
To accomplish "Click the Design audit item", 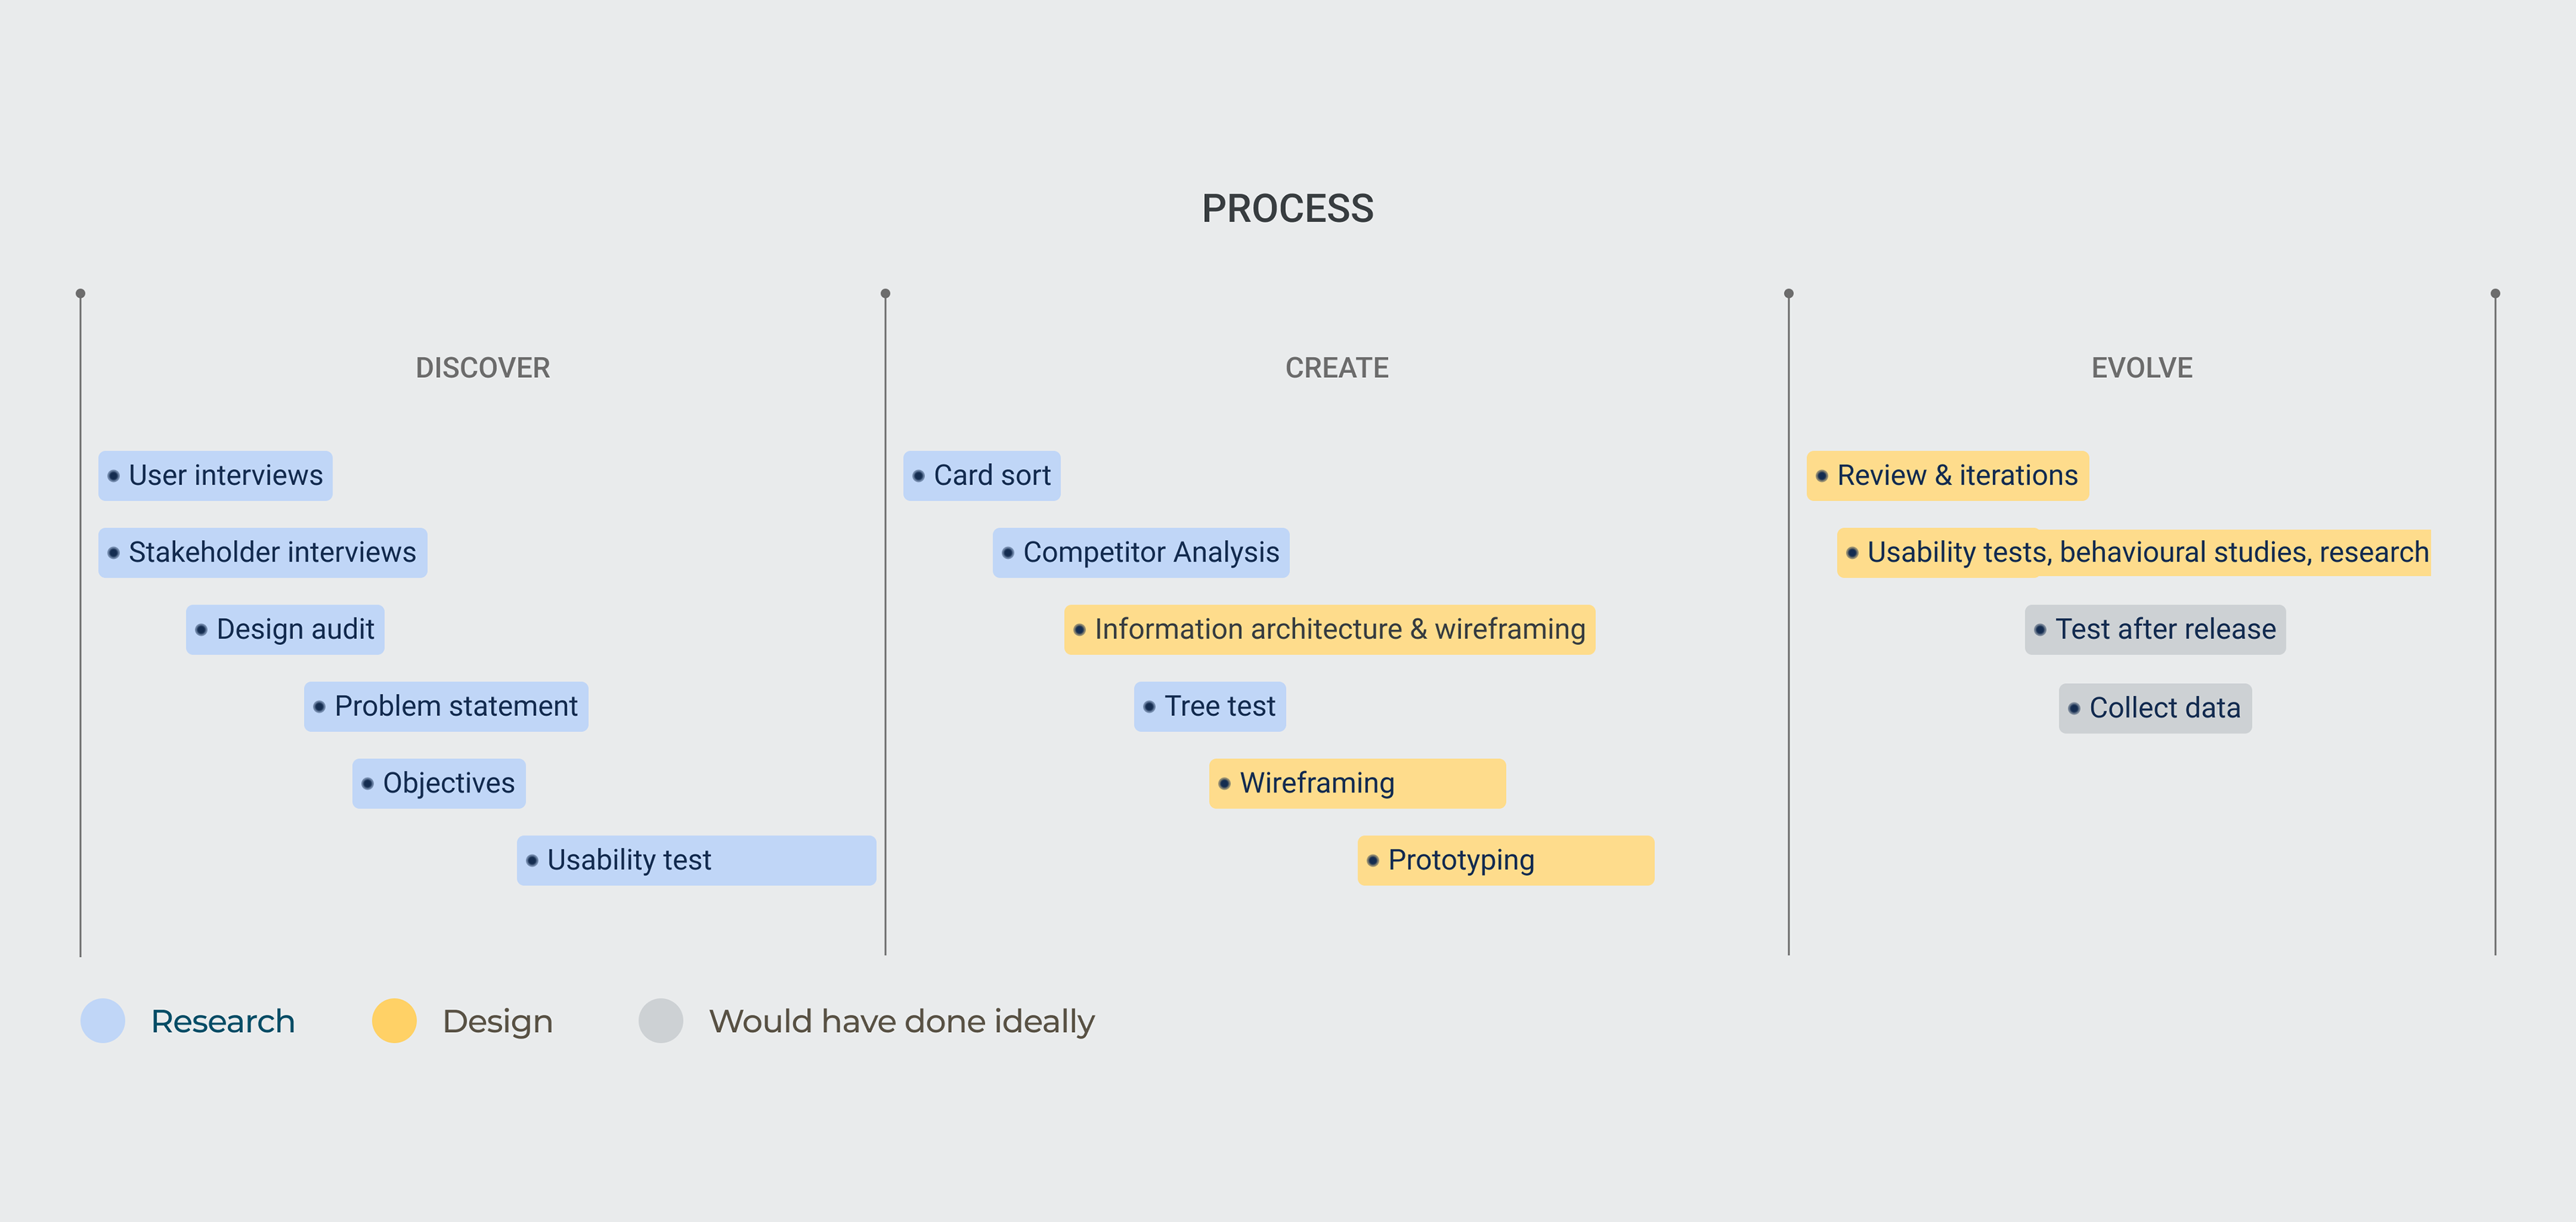I will [x=285, y=630].
